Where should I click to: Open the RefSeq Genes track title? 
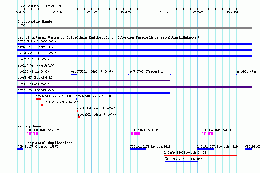tap(30, 126)
